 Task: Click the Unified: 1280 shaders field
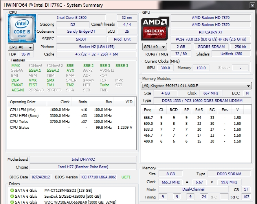[x=231, y=54]
